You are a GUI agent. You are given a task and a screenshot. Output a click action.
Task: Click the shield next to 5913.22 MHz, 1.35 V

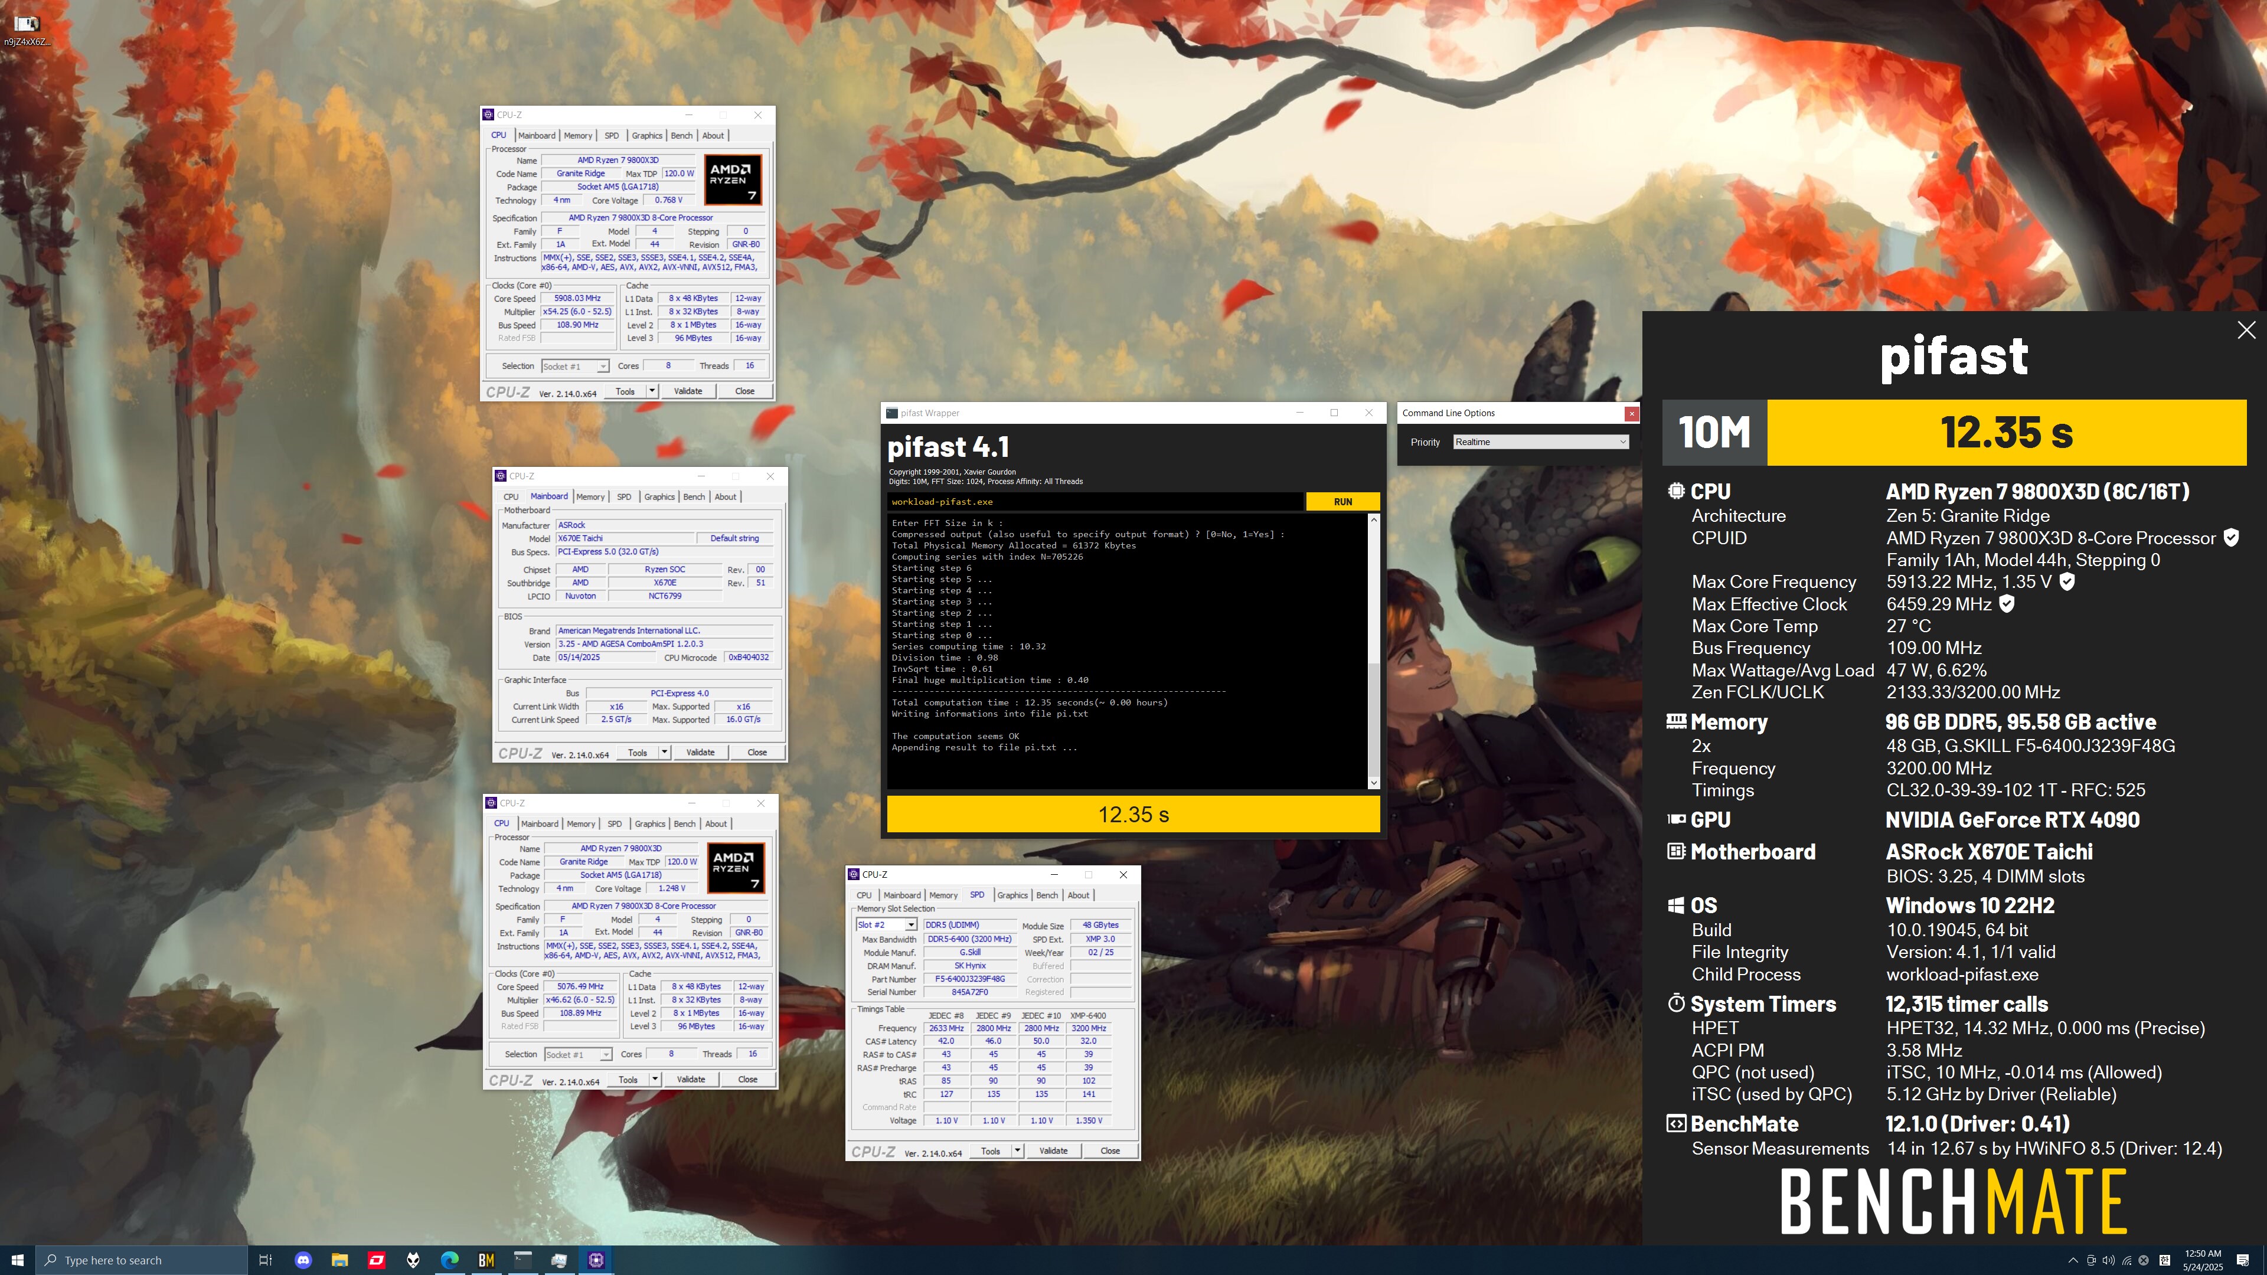[2067, 581]
